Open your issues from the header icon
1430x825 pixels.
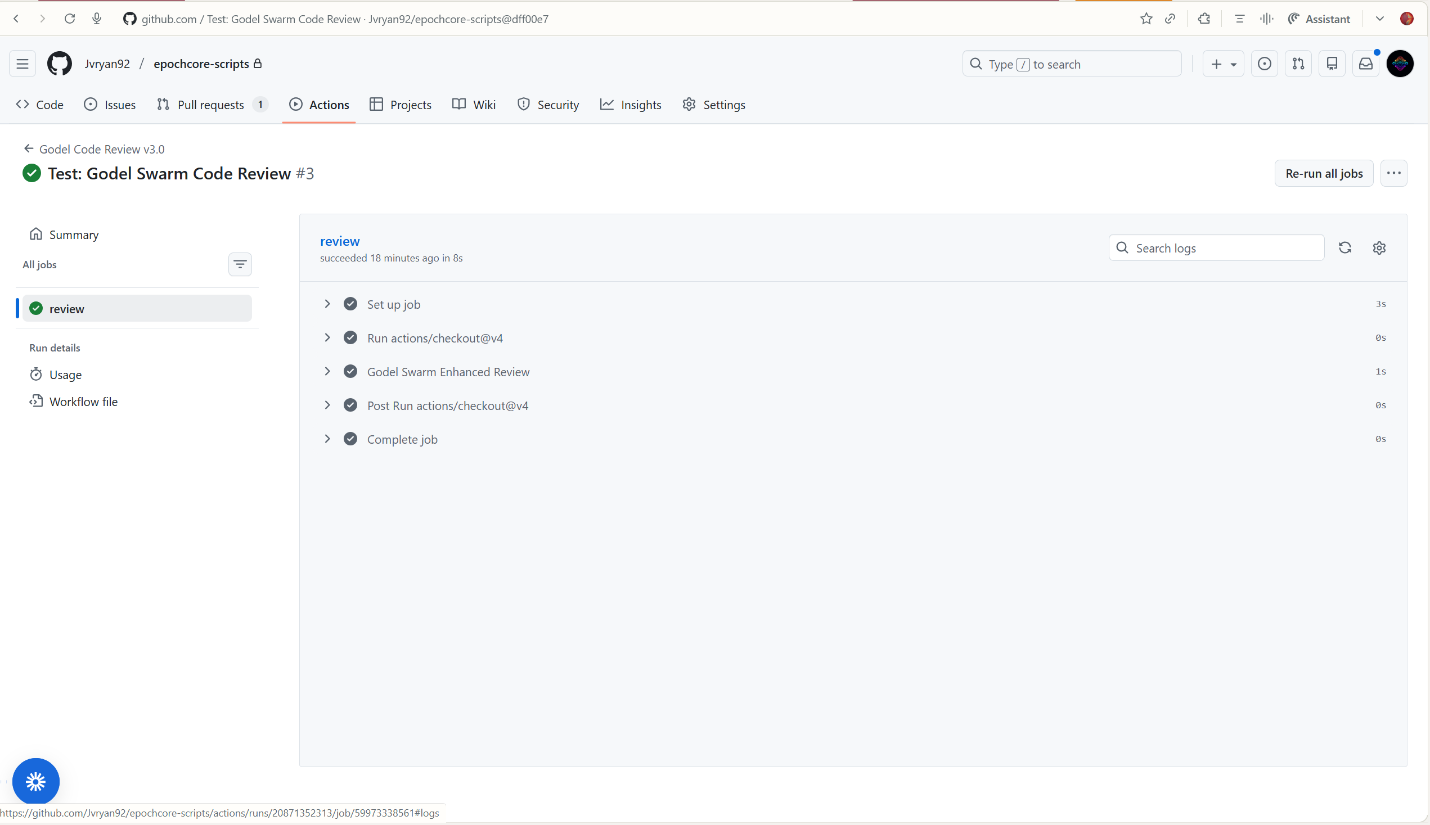pos(1264,64)
